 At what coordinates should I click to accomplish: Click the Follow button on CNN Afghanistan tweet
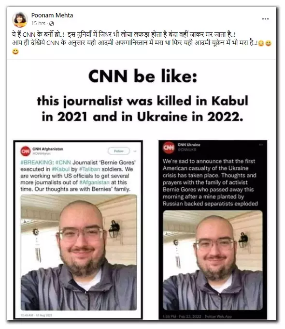[119, 151]
